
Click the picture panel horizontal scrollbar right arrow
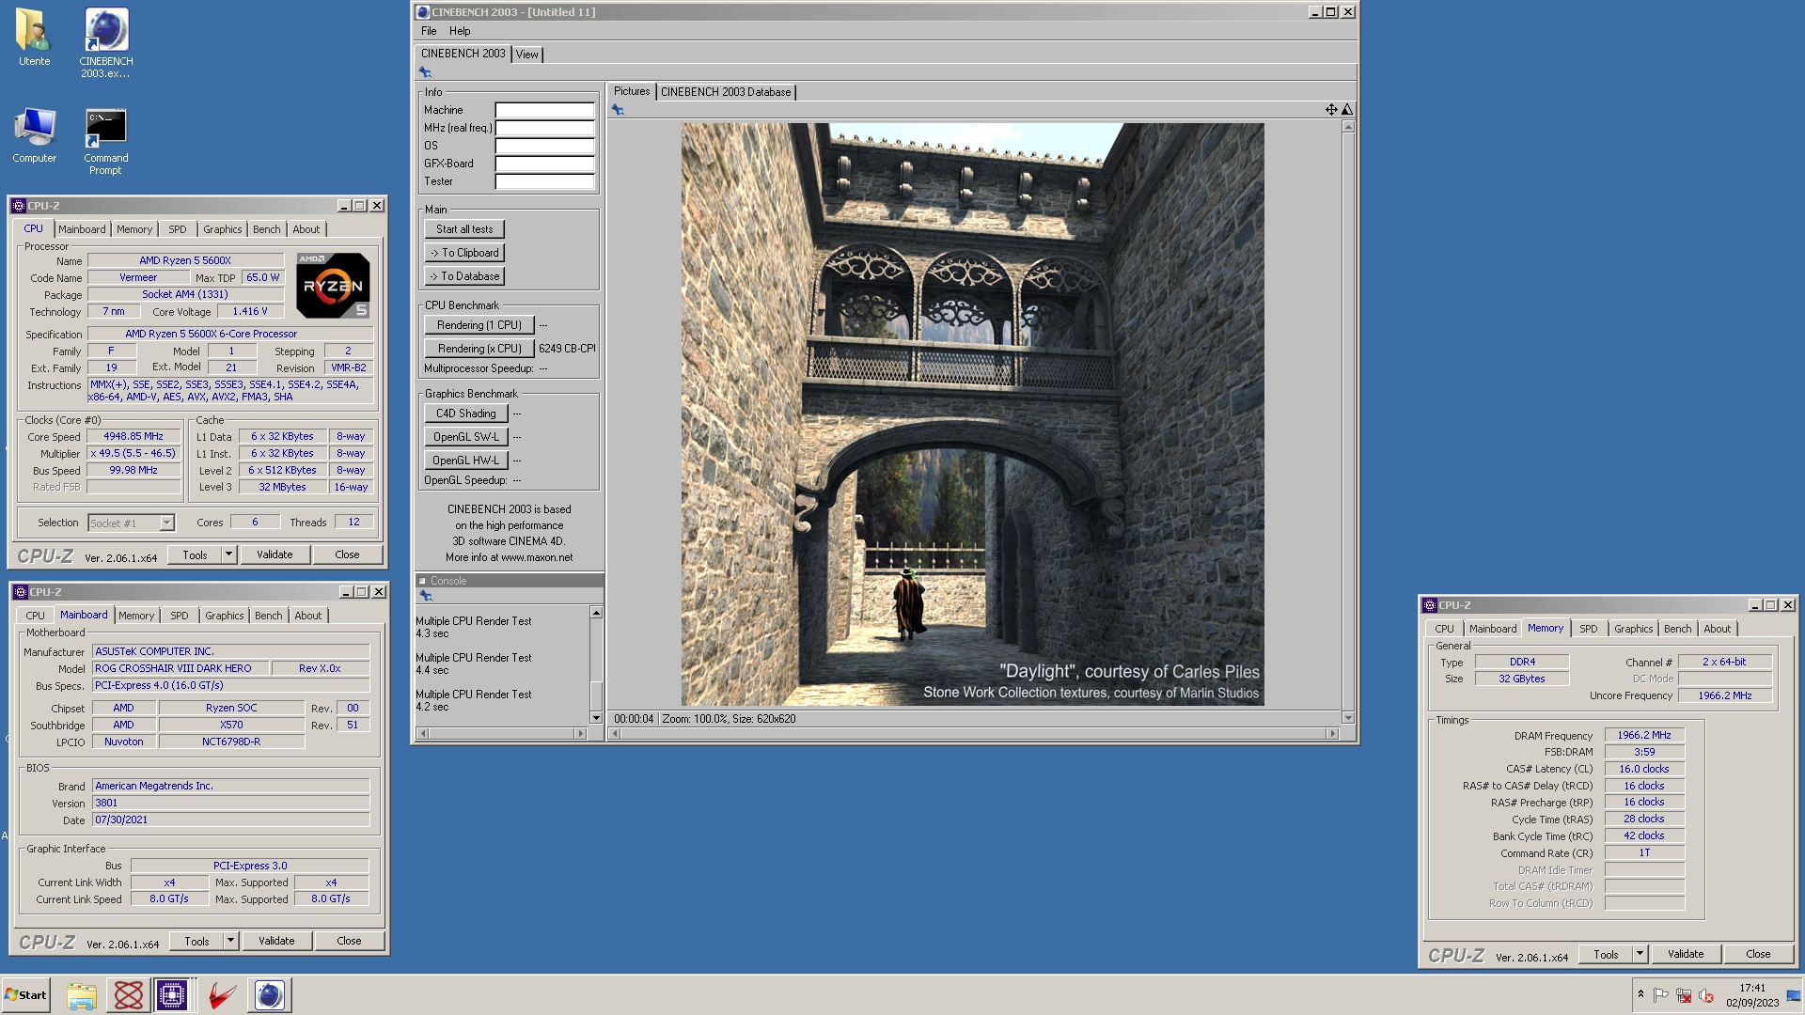coord(1332,733)
